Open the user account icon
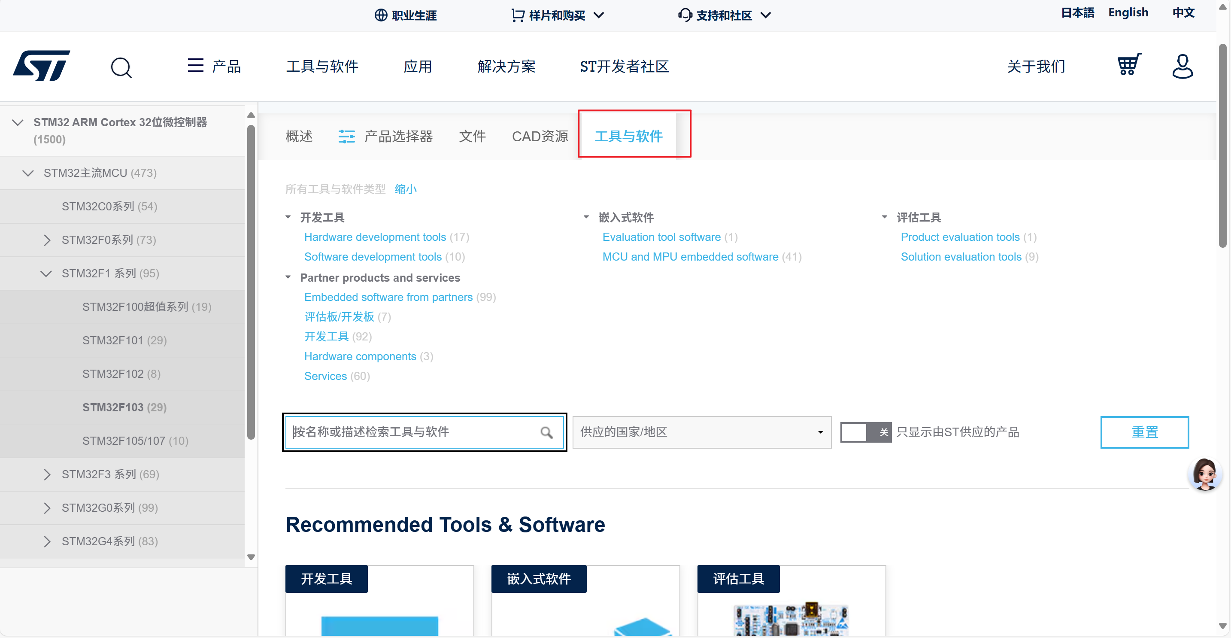Screen dimensions: 1231x638 (1182, 66)
